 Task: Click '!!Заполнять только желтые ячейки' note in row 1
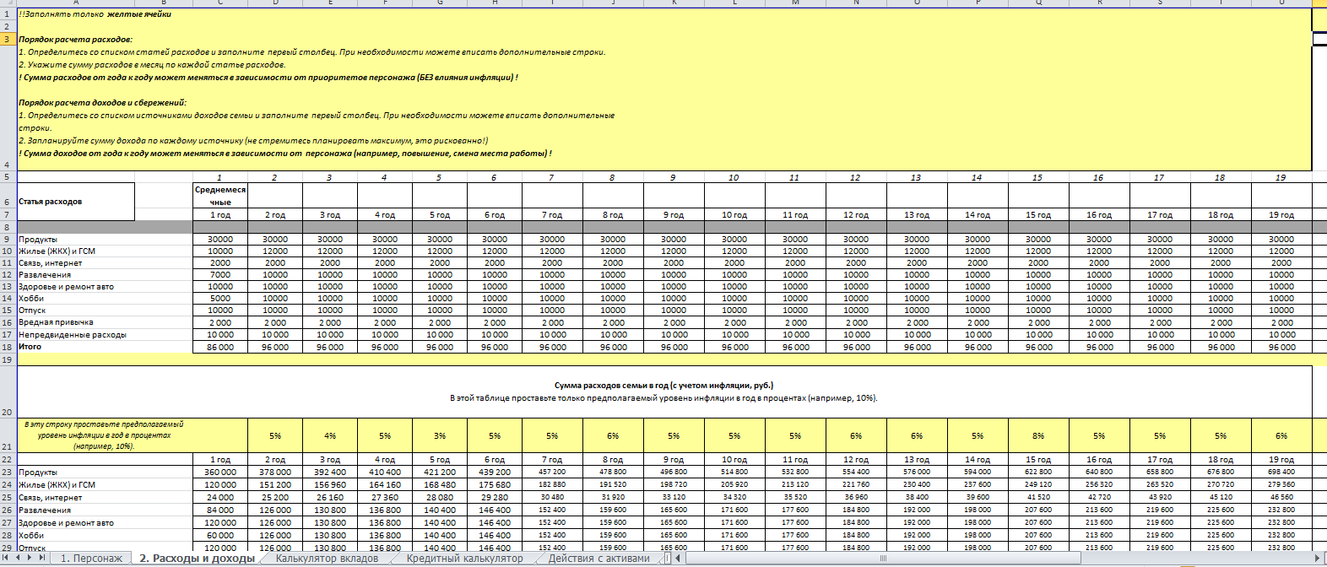[95, 14]
